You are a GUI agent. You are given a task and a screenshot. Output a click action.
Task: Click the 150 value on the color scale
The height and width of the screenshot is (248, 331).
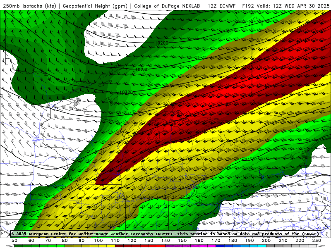182,241
